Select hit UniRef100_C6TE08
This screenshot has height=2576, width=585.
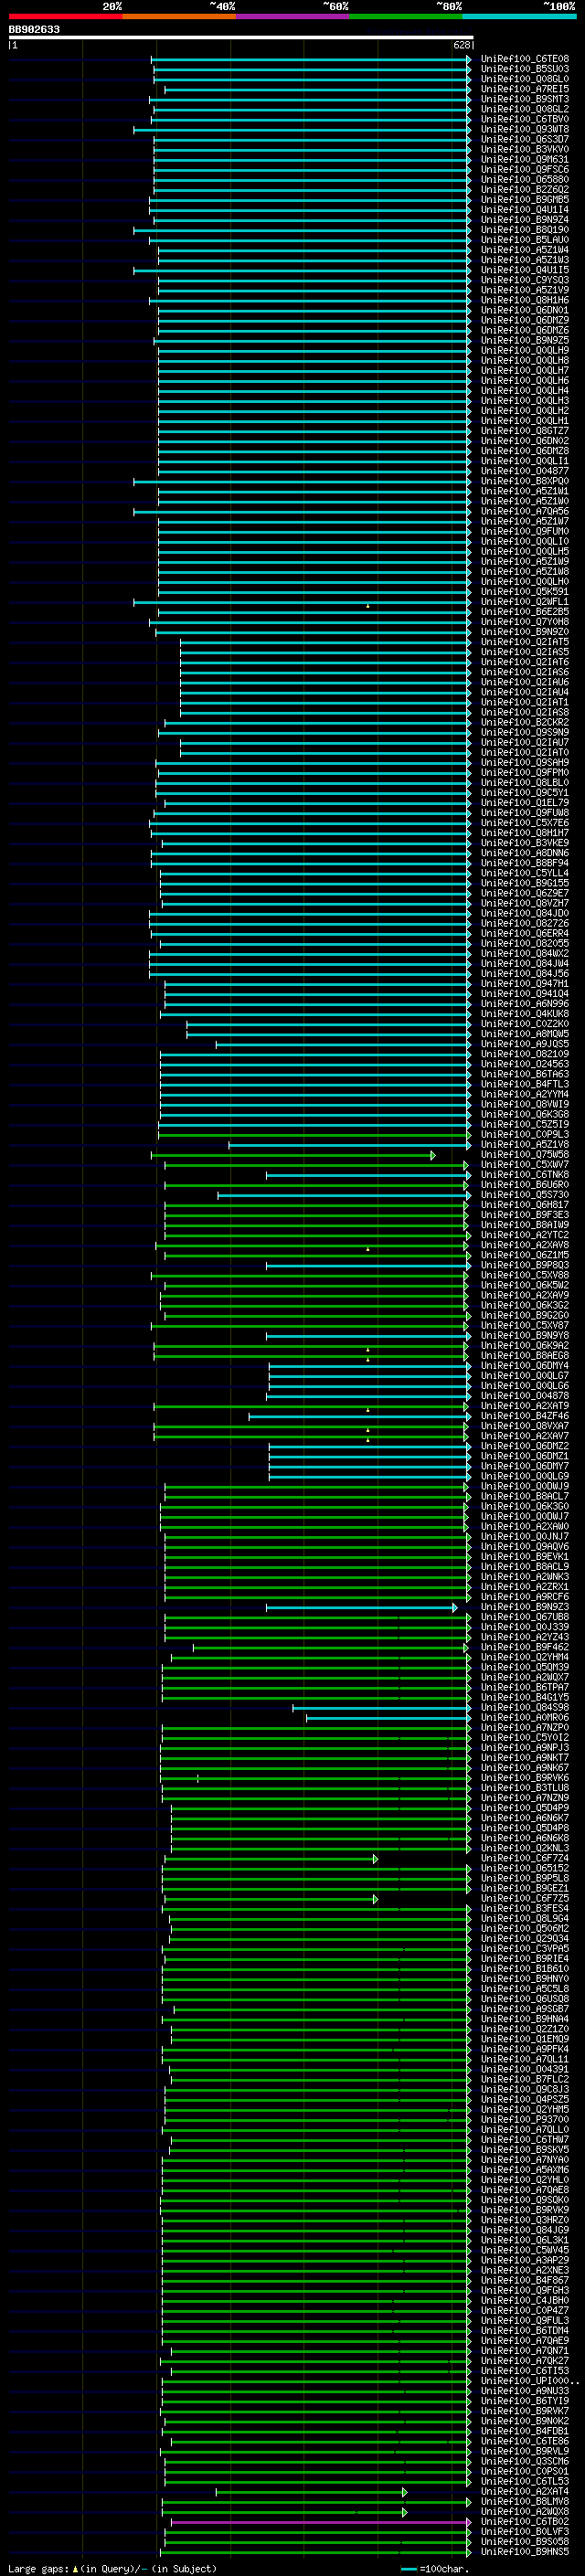coord(525,59)
